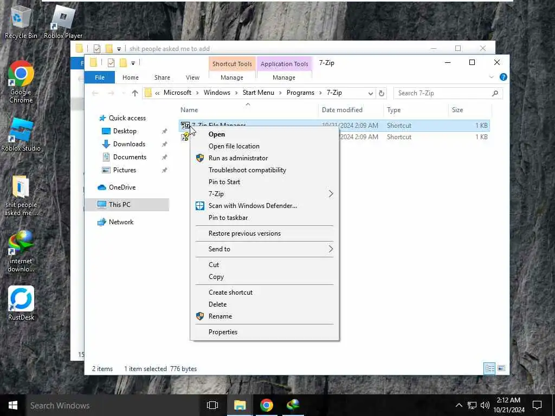Expand address bar history dropdown
This screenshot has height=416, width=555.
(x=370, y=93)
